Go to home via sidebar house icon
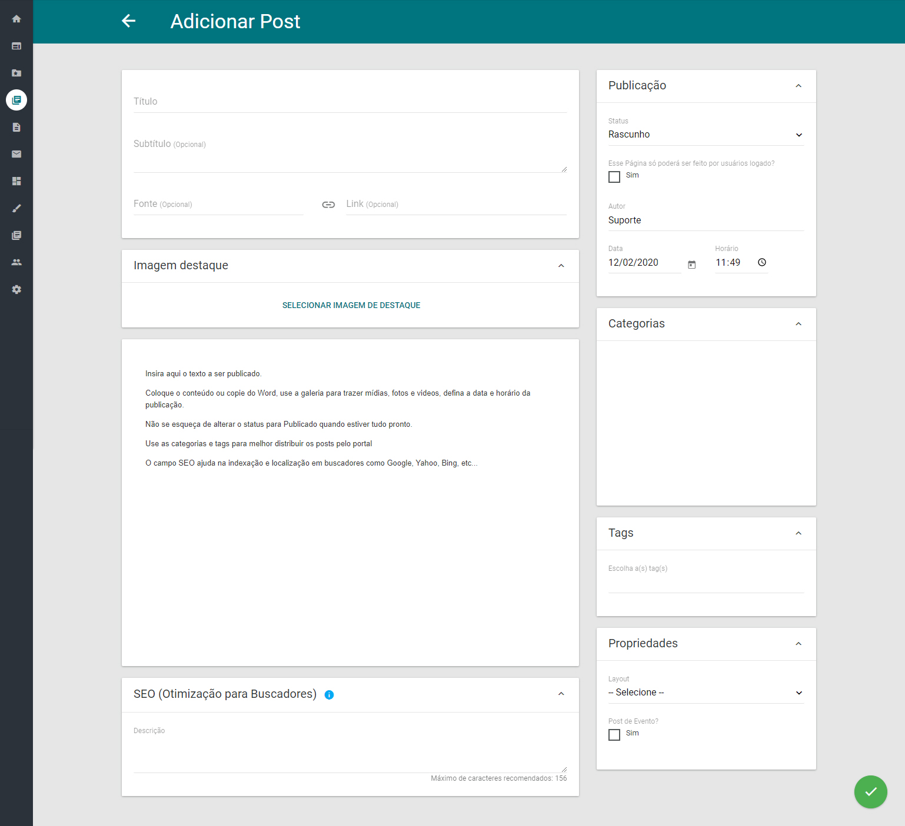 pos(16,19)
